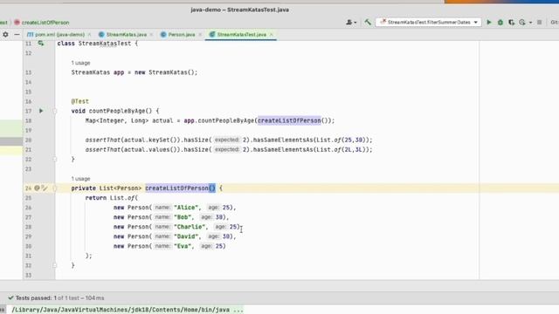Click "David" string literal
The height and width of the screenshot is (314, 559).
tap(186, 236)
